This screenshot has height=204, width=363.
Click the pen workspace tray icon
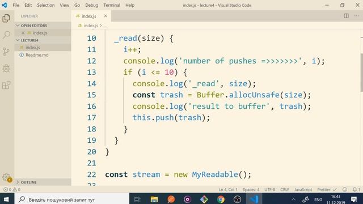[x=306, y=199]
